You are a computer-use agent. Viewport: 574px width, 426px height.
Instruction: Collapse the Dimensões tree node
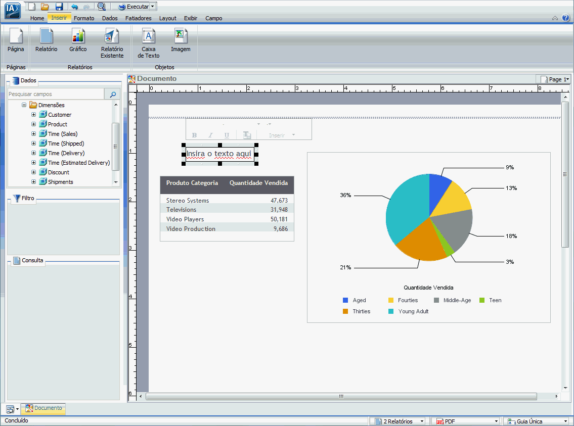coord(24,105)
